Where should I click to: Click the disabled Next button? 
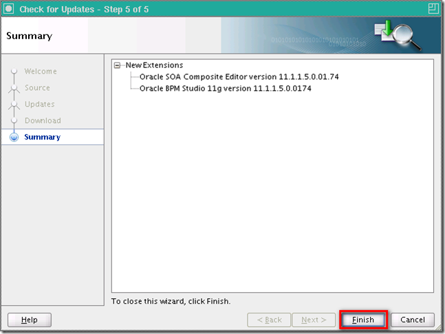coord(314,320)
